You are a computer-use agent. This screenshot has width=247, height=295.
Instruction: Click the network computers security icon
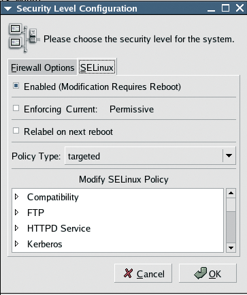pos(24,38)
